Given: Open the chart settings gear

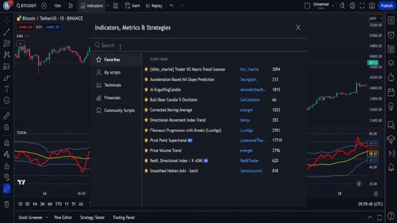Looking at the screenshot, I should [352, 6].
